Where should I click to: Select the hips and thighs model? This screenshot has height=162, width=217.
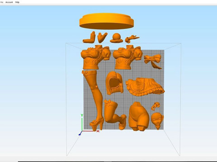pyautogui.click(x=139, y=116)
